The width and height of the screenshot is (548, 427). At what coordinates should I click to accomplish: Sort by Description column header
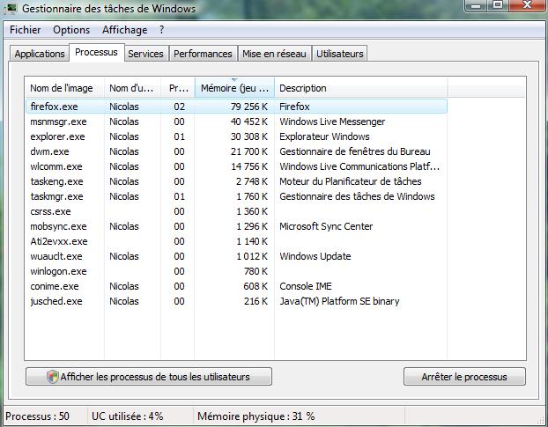(361, 88)
